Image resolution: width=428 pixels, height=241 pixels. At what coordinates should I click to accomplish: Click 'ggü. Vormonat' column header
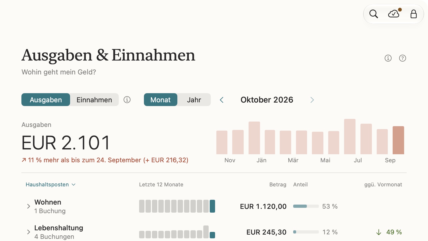point(383,184)
